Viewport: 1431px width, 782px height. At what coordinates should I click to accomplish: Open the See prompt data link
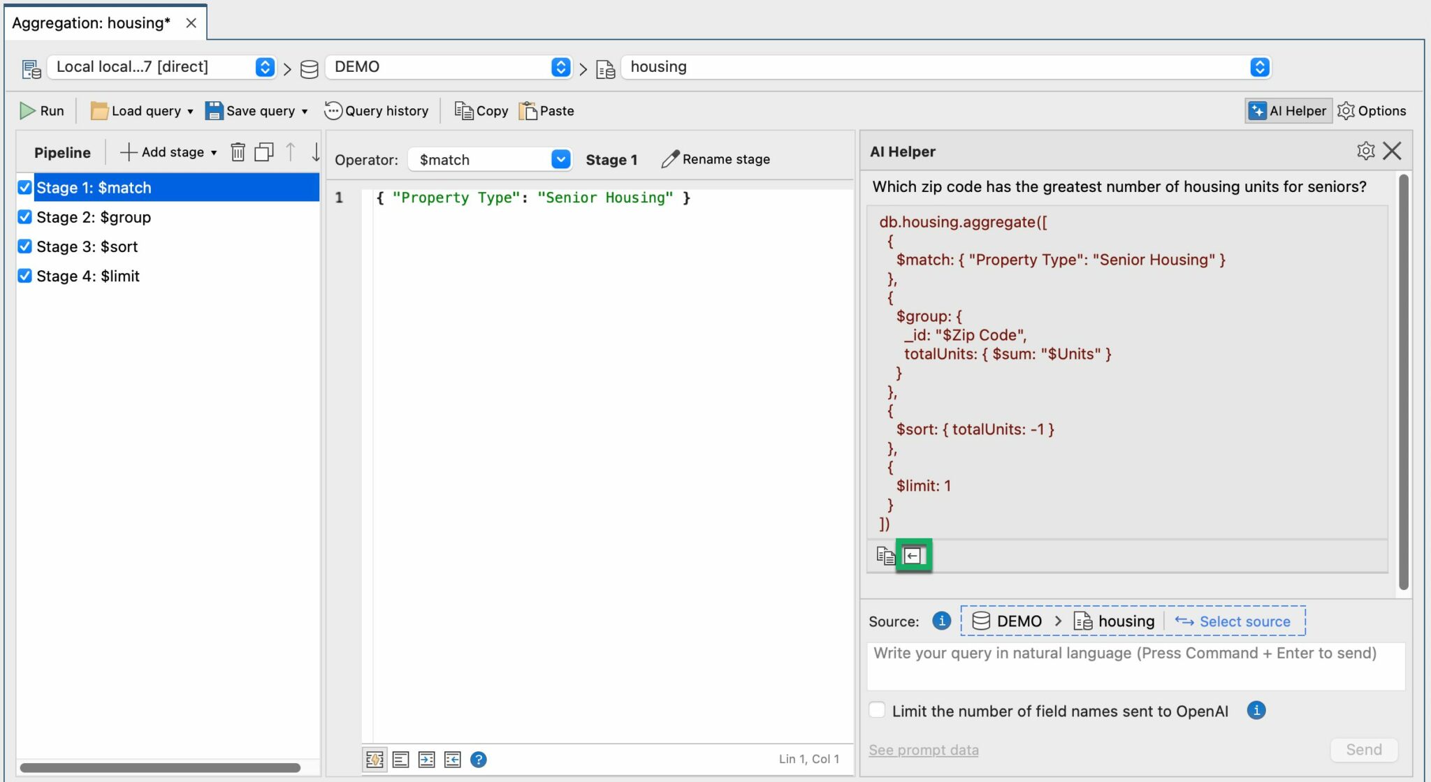pyautogui.click(x=923, y=750)
